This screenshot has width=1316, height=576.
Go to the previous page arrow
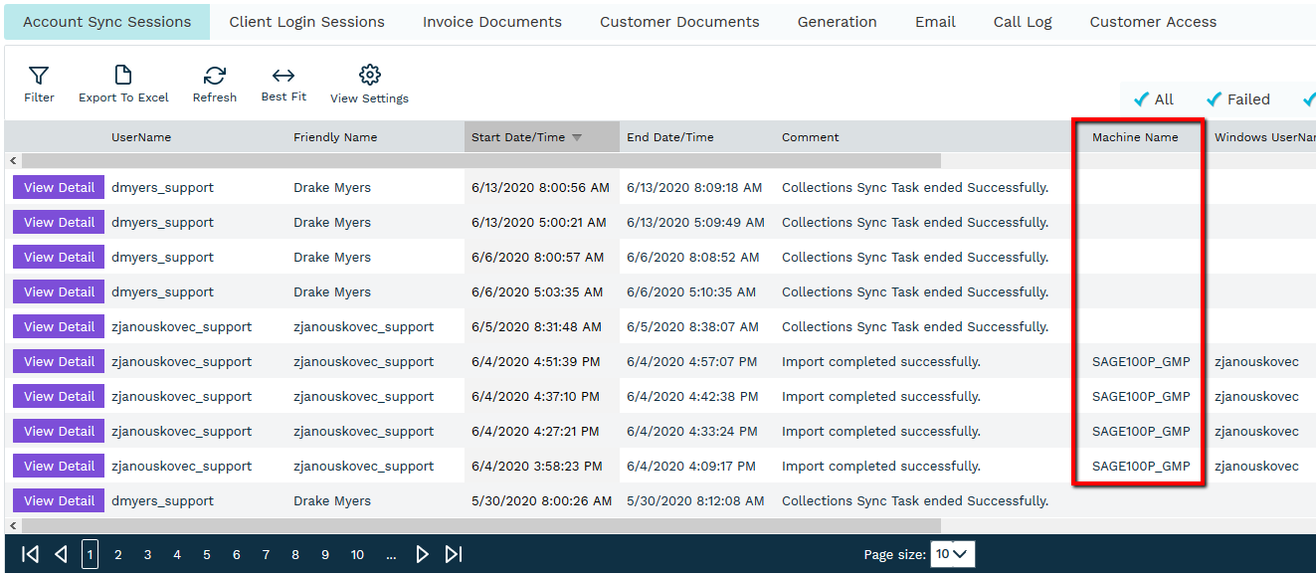tap(61, 554)
